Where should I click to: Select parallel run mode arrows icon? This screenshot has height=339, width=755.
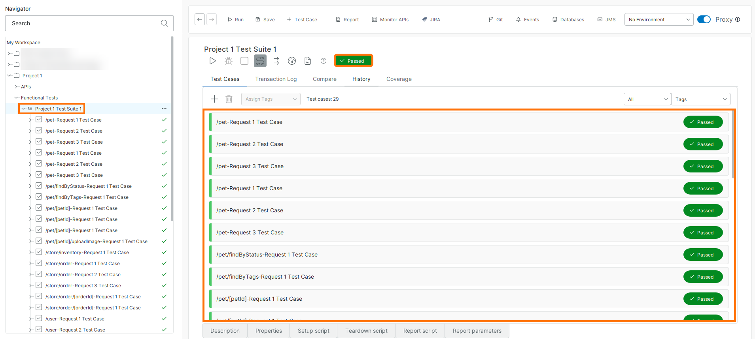point(276,61)
